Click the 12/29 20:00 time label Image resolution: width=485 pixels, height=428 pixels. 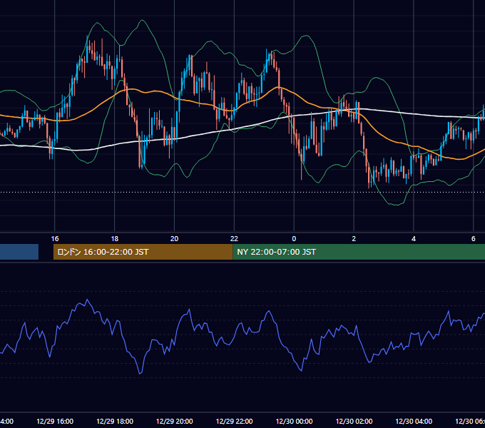pyautogui.click(x=175, y=421)
